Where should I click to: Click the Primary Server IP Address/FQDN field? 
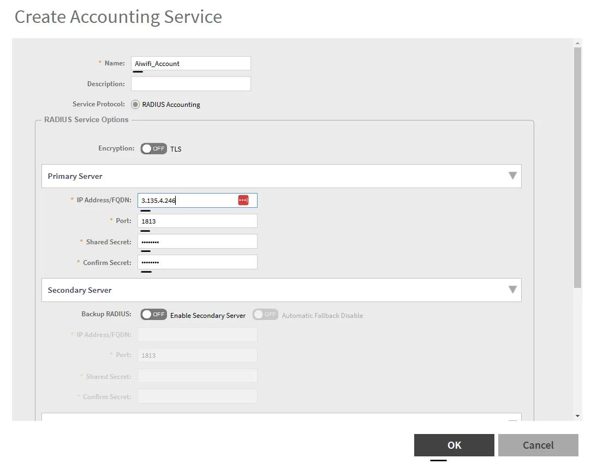pos(198,200)
